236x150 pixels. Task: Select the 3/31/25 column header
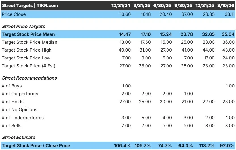[x=142, y=6]
